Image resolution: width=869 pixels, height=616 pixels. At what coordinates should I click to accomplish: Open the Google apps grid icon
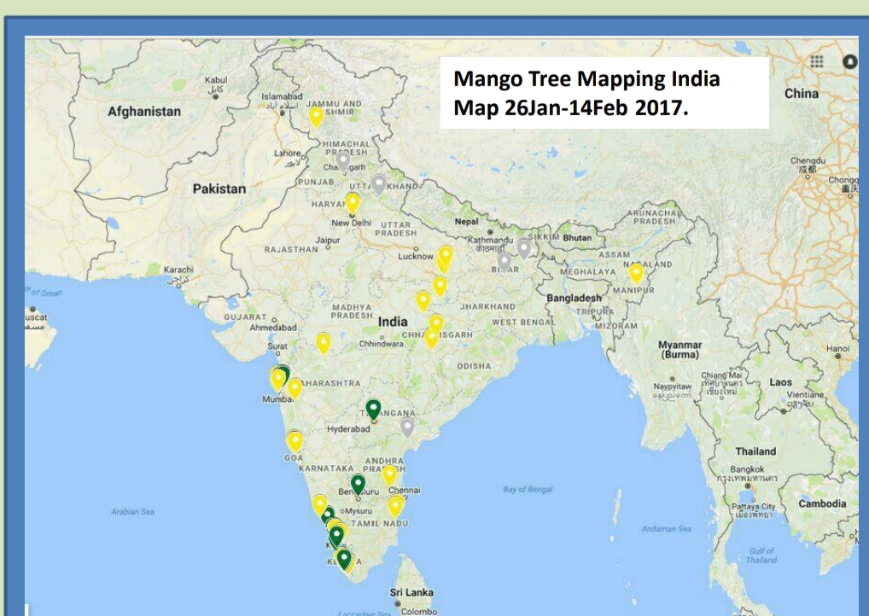[816, 61]
